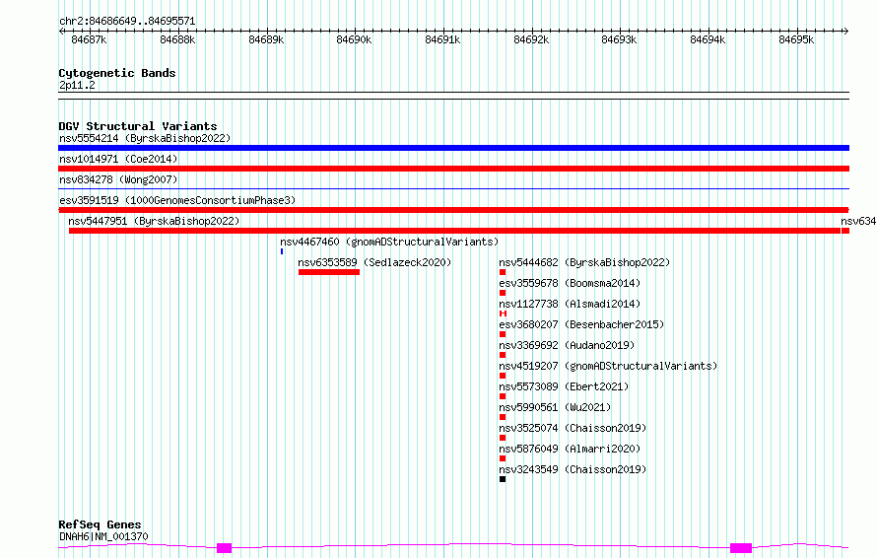Select the red nsv1014971 Coe2014 bar
The width and height of the screenshot is (877, 558).
(x=453, y=169)
